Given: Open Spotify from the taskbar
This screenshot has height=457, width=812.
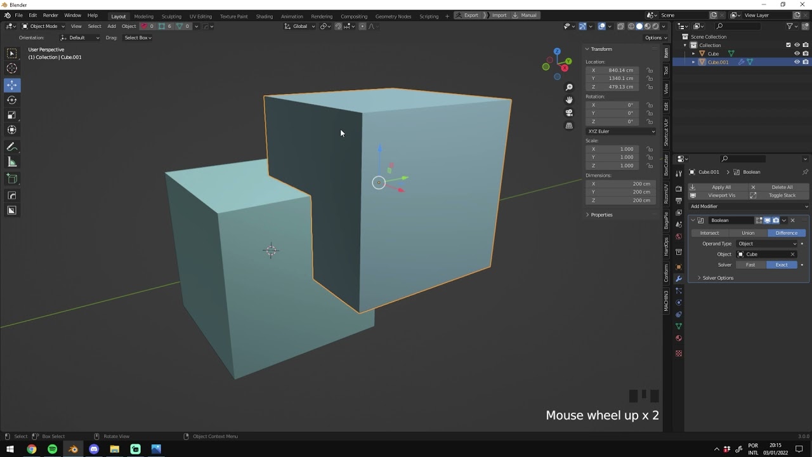Looking at the screenshot, I should click(52, 449).
